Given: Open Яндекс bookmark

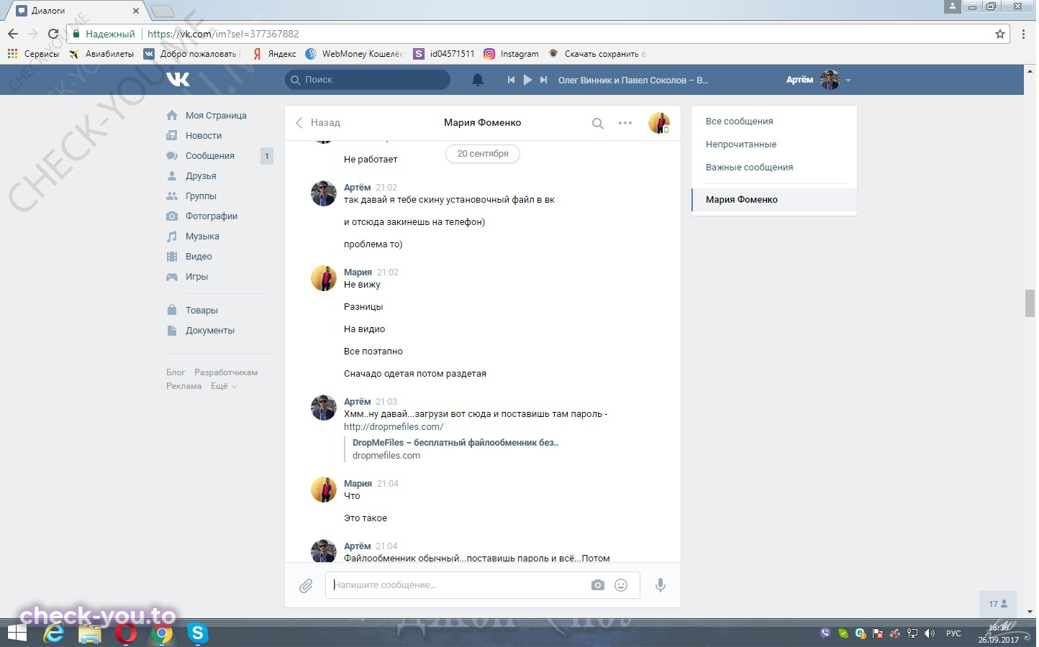Looking at the screenshot, I should pyautogui.click(x=274, y=54).
